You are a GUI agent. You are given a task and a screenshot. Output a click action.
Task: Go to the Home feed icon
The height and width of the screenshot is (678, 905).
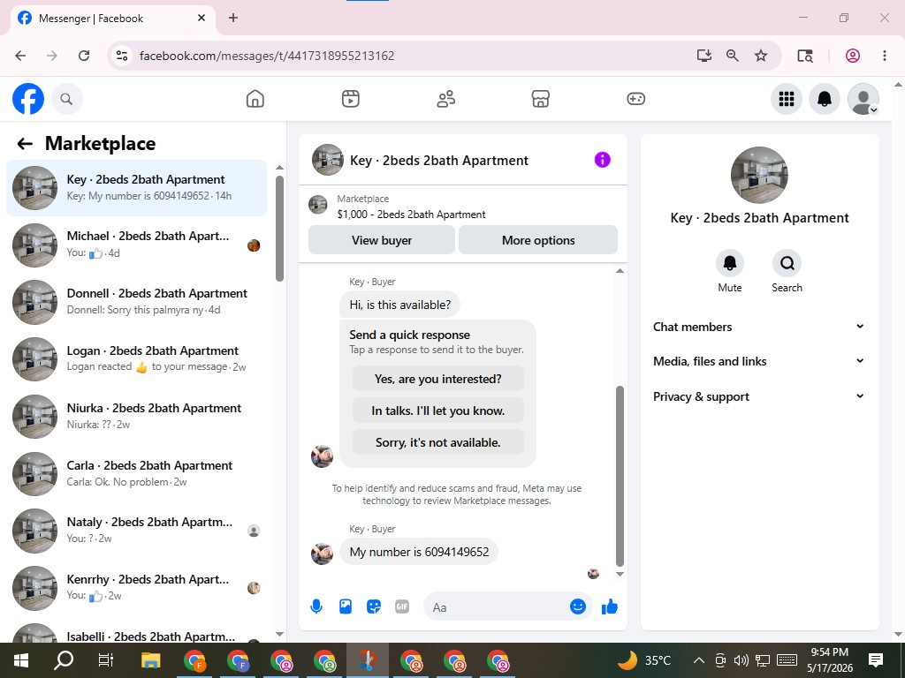coord(255,99)
